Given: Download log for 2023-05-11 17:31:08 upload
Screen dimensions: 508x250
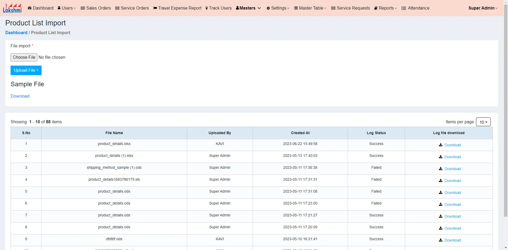Looking at the screenshot, I should [452, 193].
